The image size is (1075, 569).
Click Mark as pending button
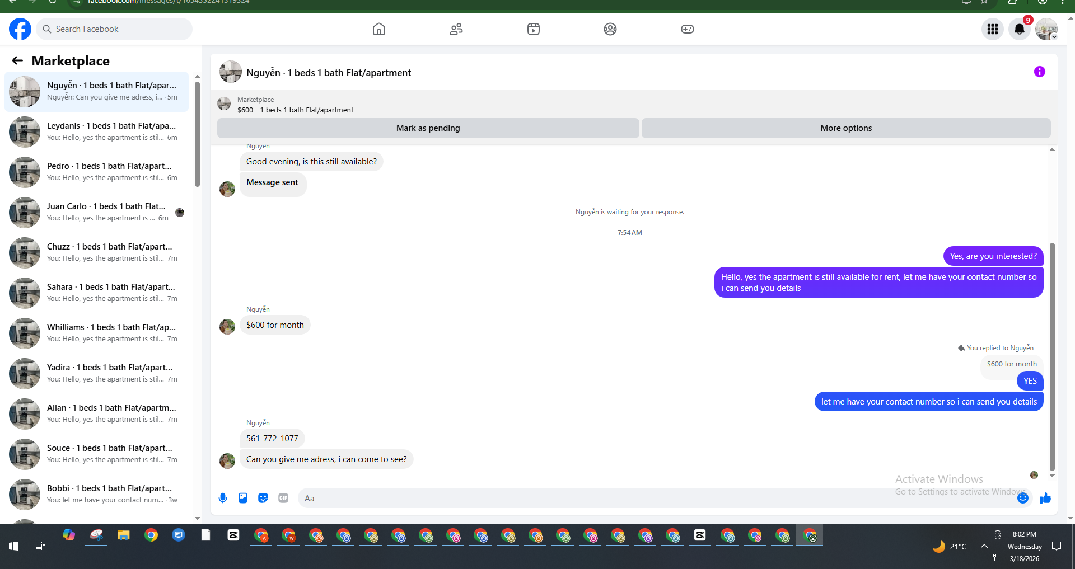428,128
